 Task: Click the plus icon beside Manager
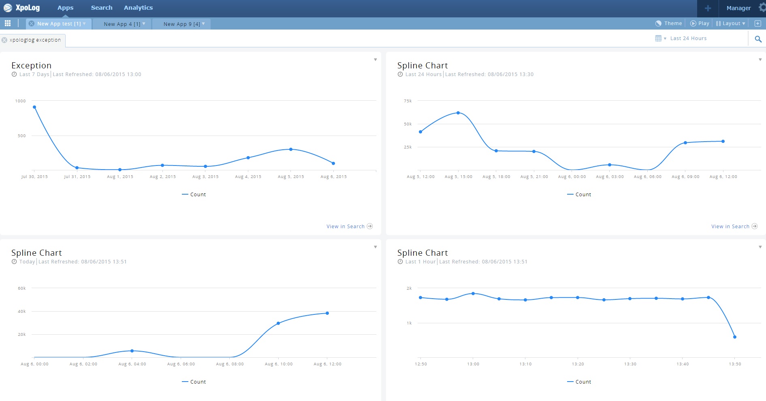708,8
